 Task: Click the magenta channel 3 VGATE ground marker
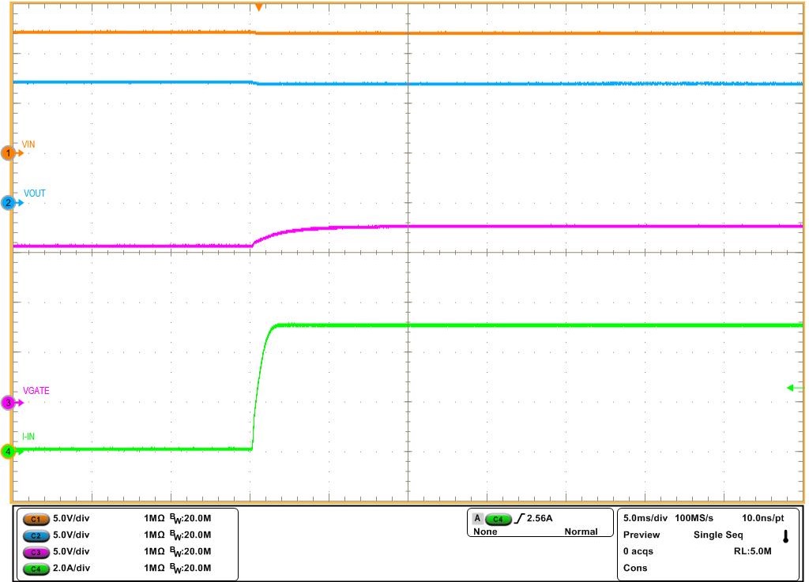9,403
